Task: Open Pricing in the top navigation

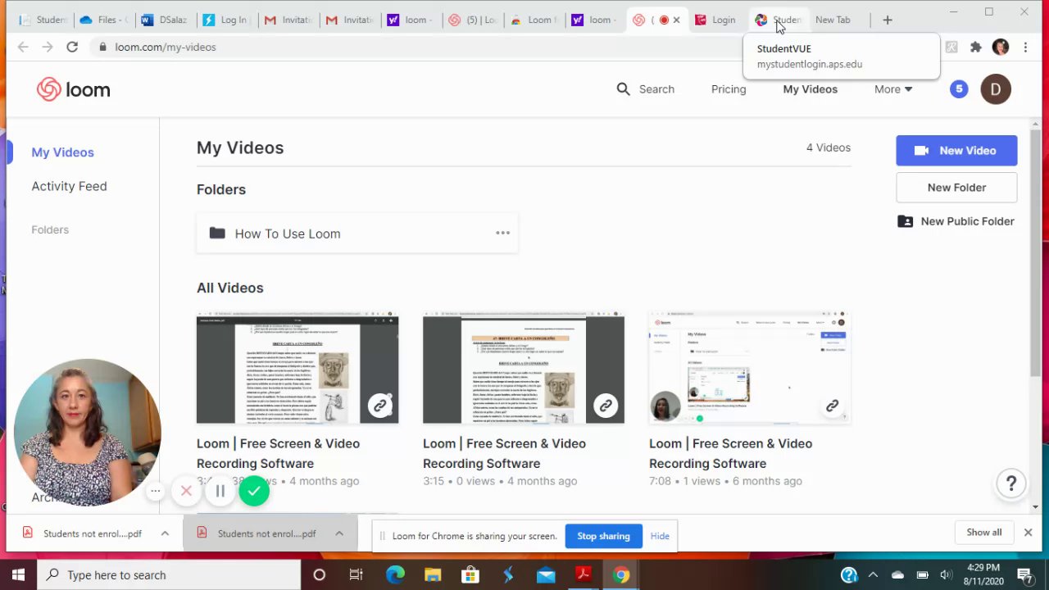Action: tap(729, 88)
